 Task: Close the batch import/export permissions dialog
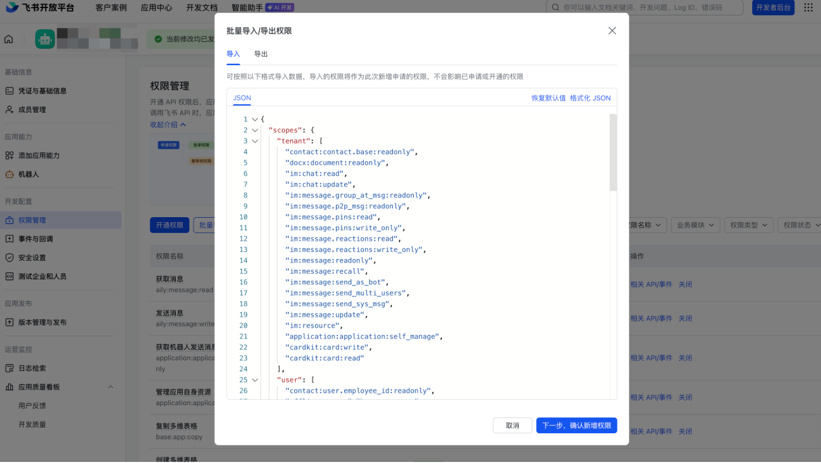point(612,31)
